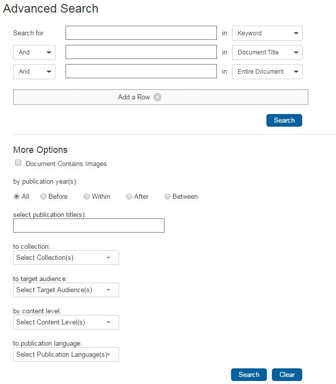Open the Entire Document field dropdown
Screen dimensions: 336x384
267,72
